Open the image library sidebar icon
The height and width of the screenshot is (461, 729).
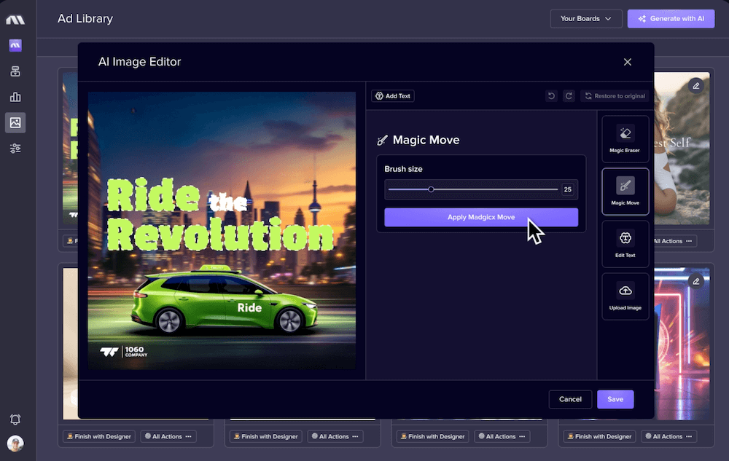point(15,122)
